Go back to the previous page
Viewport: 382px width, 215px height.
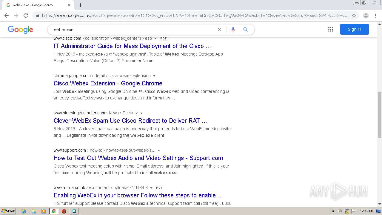pos(7,16)
